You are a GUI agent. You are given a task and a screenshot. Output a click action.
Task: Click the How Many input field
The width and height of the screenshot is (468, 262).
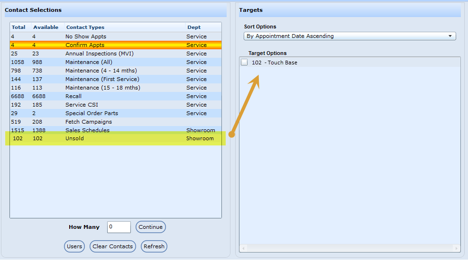pos(119,227)
